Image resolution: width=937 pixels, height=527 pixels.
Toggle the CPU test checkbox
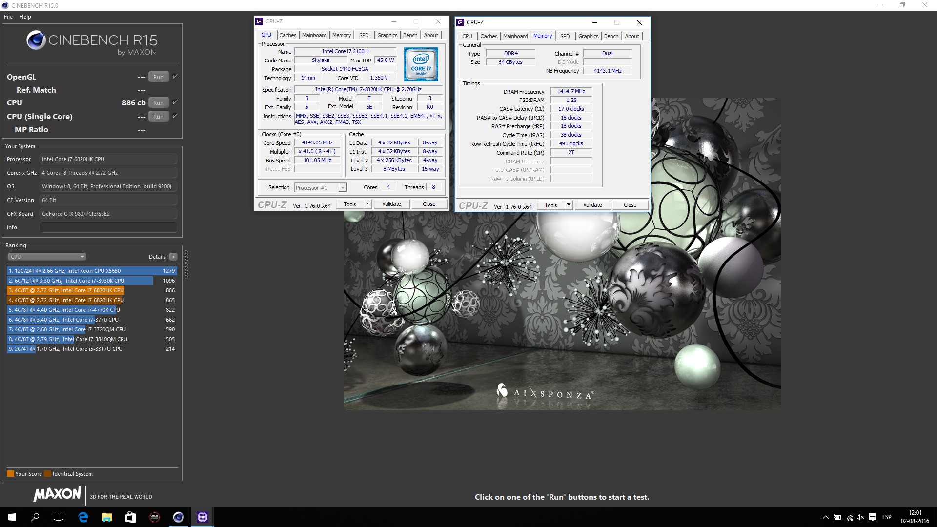coord(175,102)
